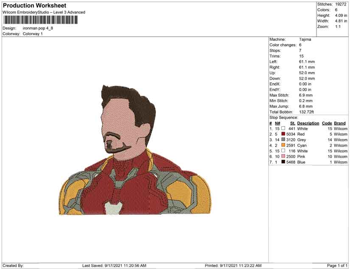Click the 'Pink' description in stop 6
The height and width of the screenshot is (269, 350).
click(301, 156)
